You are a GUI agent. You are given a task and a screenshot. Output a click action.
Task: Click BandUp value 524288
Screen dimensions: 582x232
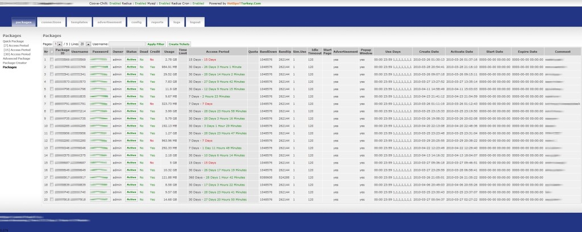[x=284, y=177]
